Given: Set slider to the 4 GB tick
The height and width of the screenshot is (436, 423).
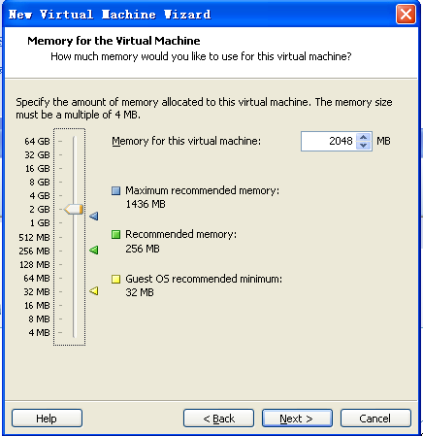Looking at the screenshot, I should pos(74,195).
